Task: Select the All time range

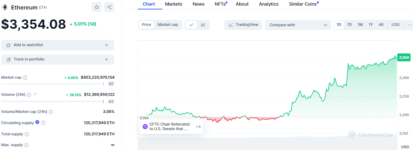Action: click(x=381, y=24)
